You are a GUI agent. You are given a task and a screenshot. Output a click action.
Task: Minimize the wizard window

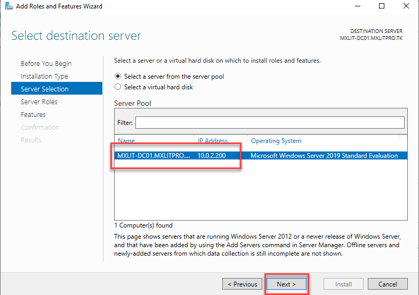coord(356,6)
